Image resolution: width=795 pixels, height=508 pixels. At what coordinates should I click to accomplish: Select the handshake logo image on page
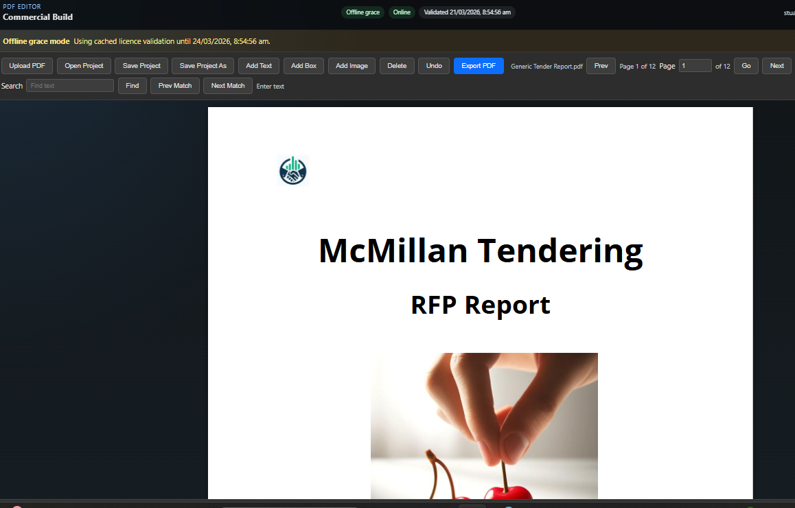point(293,171)
